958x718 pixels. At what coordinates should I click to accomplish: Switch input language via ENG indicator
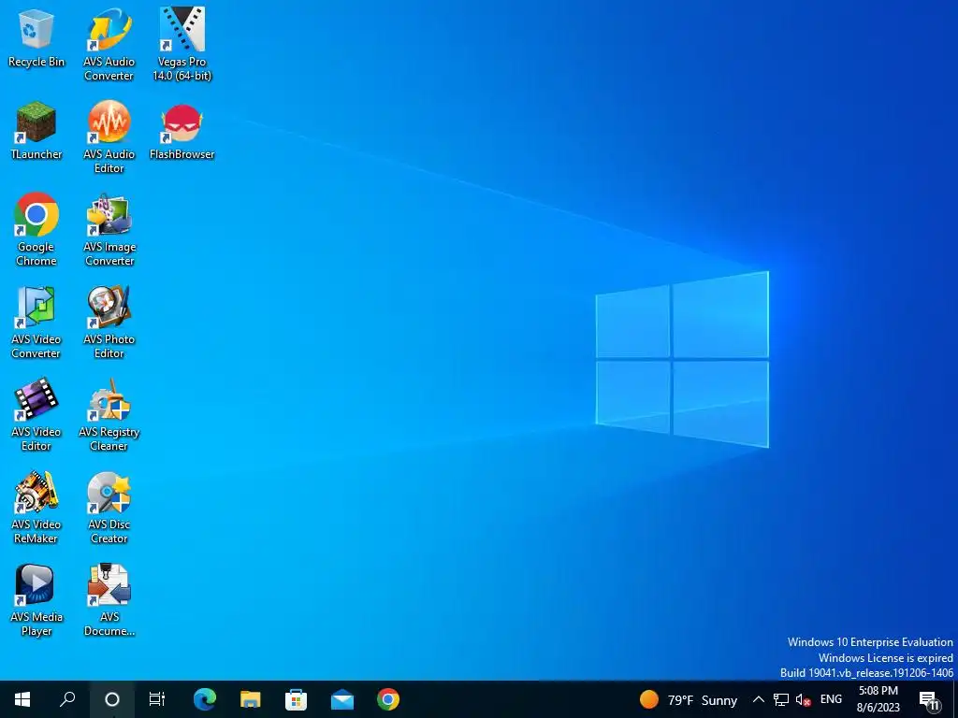point(831,699)
